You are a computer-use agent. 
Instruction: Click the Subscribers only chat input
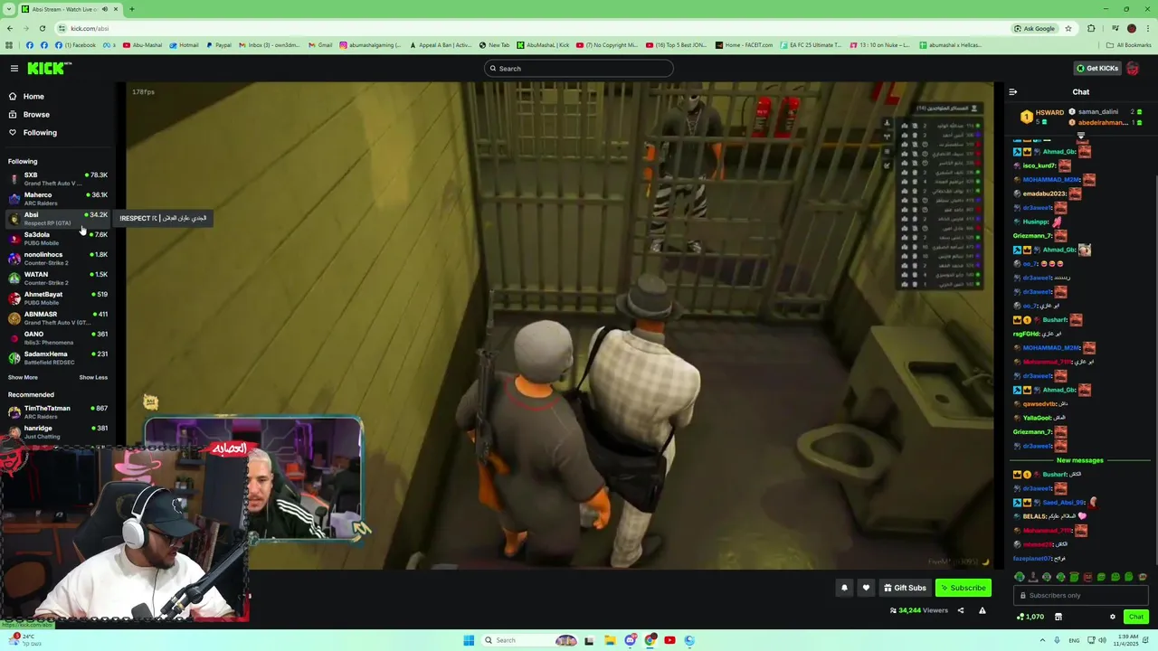1080,596
